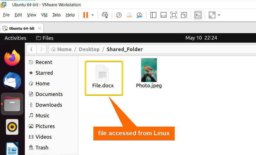Go back in file browser
Viewport: 256px width, 155px height.
point(32,49)
